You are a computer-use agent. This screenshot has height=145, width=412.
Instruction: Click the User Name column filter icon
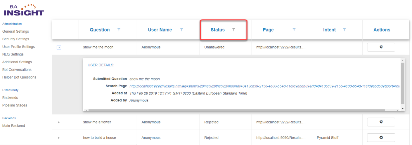[181, 29]
